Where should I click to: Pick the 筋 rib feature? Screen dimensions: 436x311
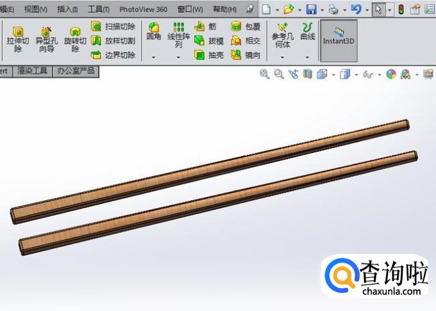[x=206, y=27]
